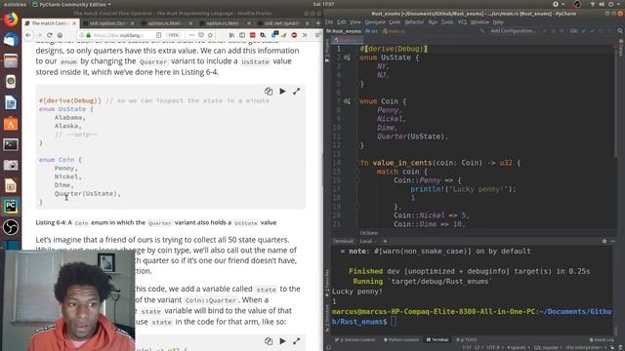Copy Listing 6-4 code to clipboard
Image resolution: width=625 pixels, height=351 pixels.
[269, 91]
